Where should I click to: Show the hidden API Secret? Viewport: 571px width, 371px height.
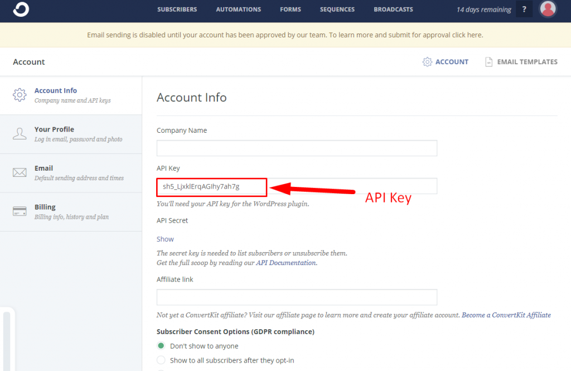tap(165, 239)
